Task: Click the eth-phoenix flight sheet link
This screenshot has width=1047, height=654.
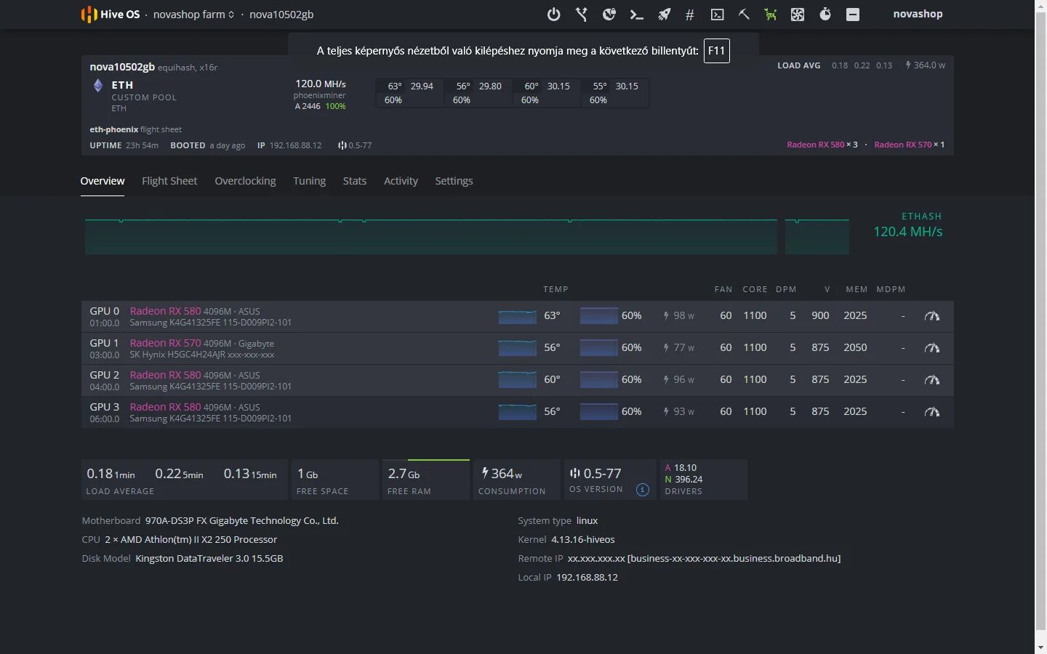Action: 135,129
